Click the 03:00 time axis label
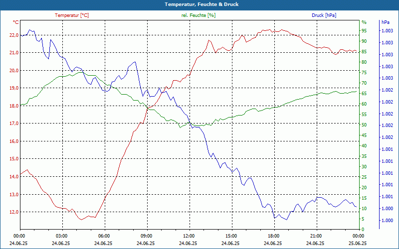 (x=61, y=236)
